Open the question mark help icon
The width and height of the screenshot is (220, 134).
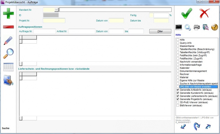[x=215, y=27]
